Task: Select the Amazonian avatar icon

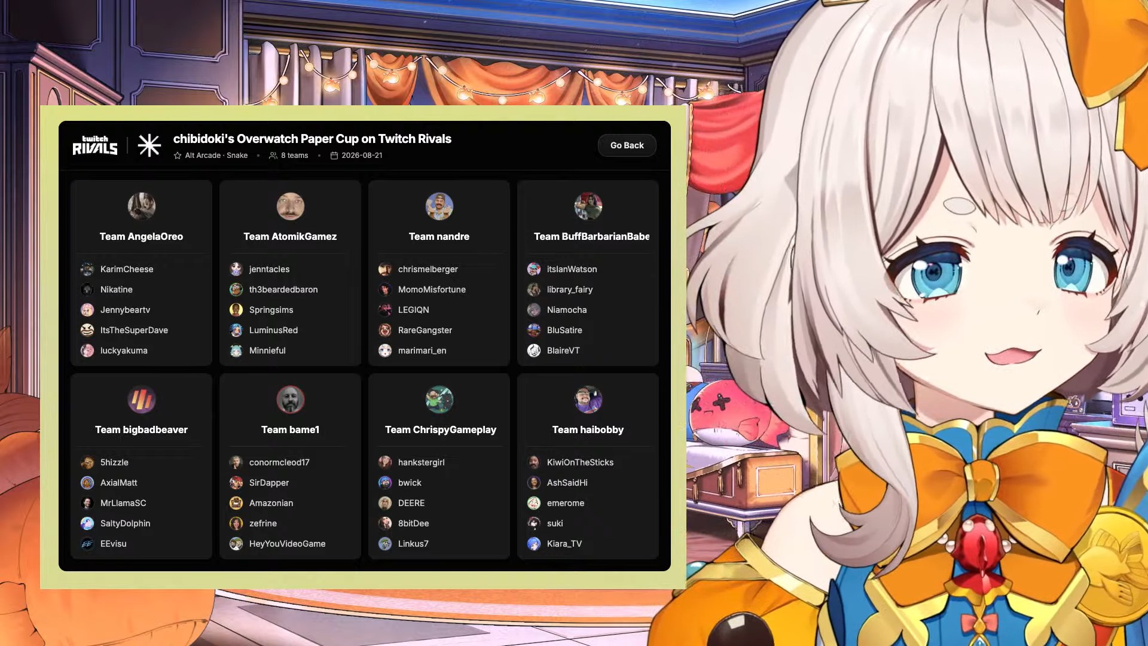Action: click(x=236, y=503)
